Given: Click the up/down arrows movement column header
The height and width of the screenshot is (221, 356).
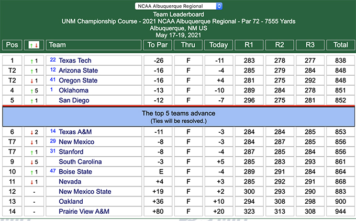Looking at the screenshot, I should pos(34,45).
